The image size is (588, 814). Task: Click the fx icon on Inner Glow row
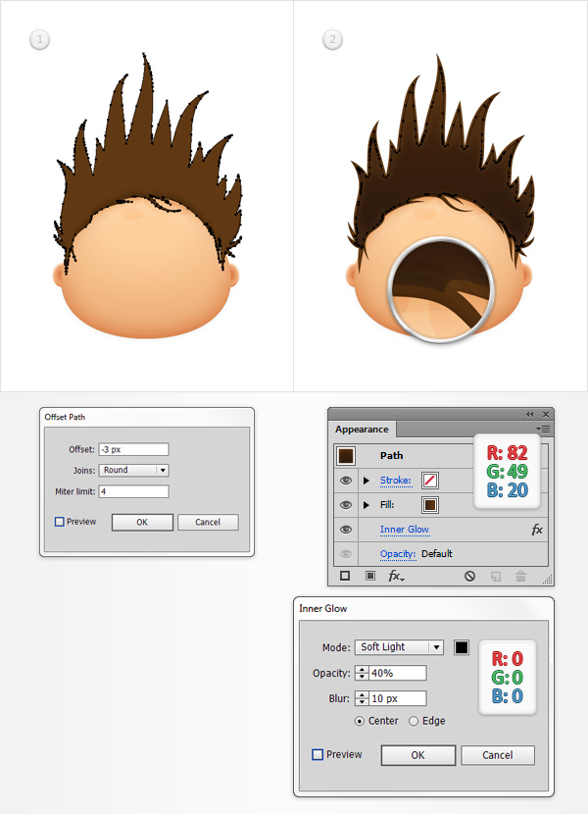coord(537,530)
